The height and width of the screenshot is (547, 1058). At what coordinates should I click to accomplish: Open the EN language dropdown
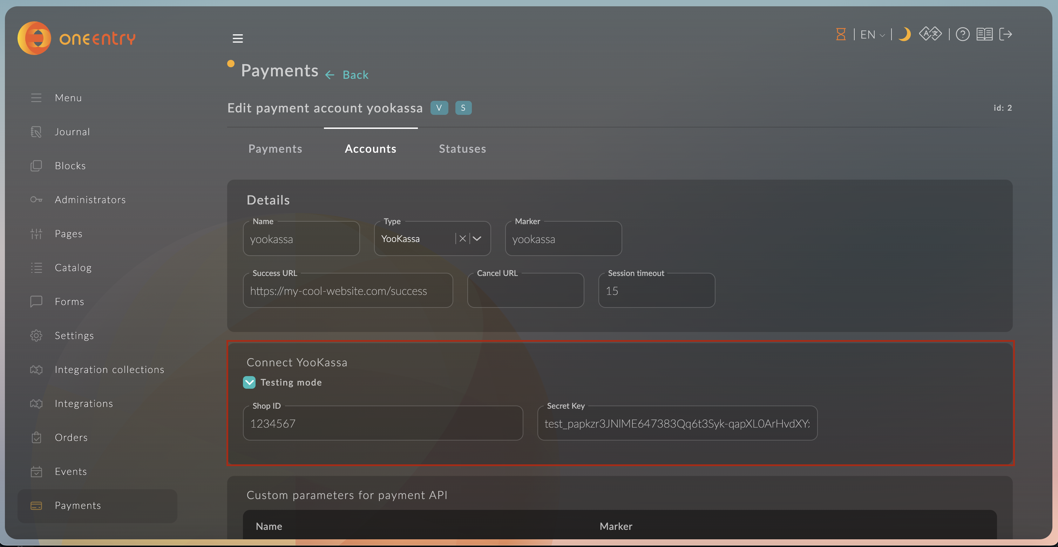[872, 34]
